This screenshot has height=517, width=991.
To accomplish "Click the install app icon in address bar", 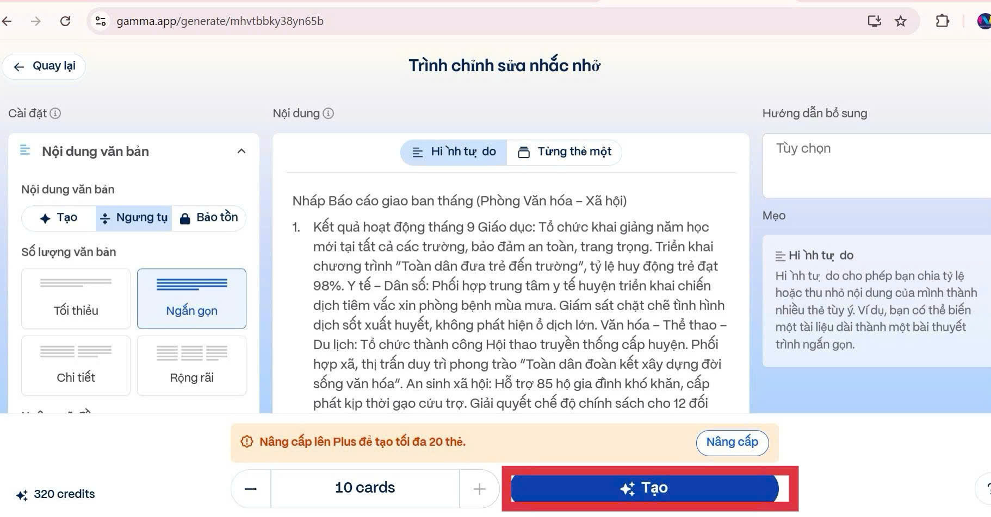I will [x=874, y=21].
